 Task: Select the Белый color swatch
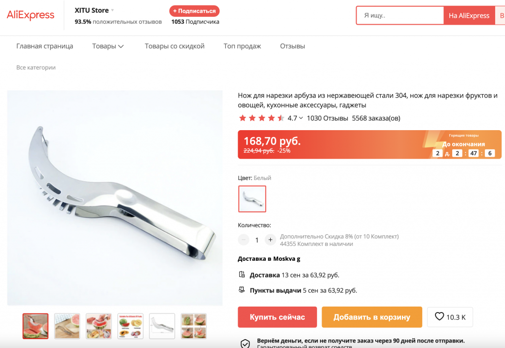click(x=252, y=199)
